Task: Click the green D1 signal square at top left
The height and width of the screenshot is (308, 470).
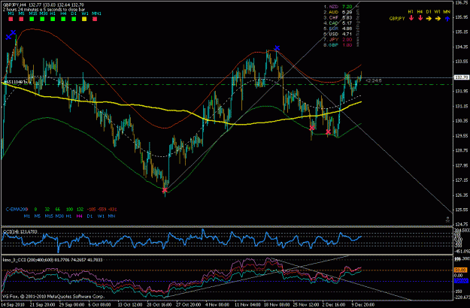Action: coord(74,20)
